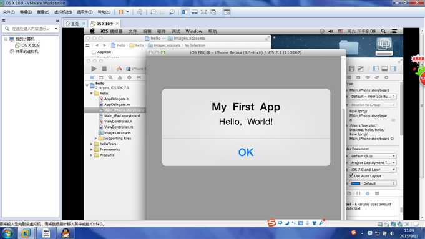The width and height of the screenshot is (425, 239).
Task: Toggle the Navigator panel view button
Action: (x=376, y=69)
